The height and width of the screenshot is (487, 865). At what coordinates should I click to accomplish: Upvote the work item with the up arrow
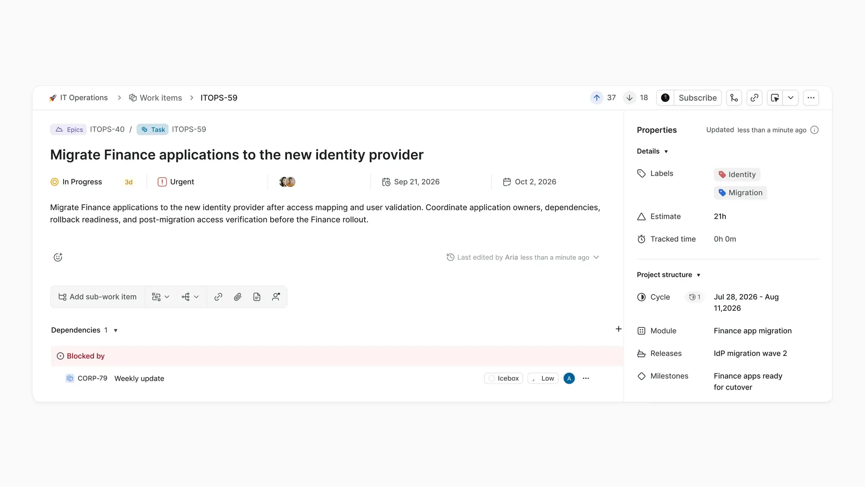[596, 98]
